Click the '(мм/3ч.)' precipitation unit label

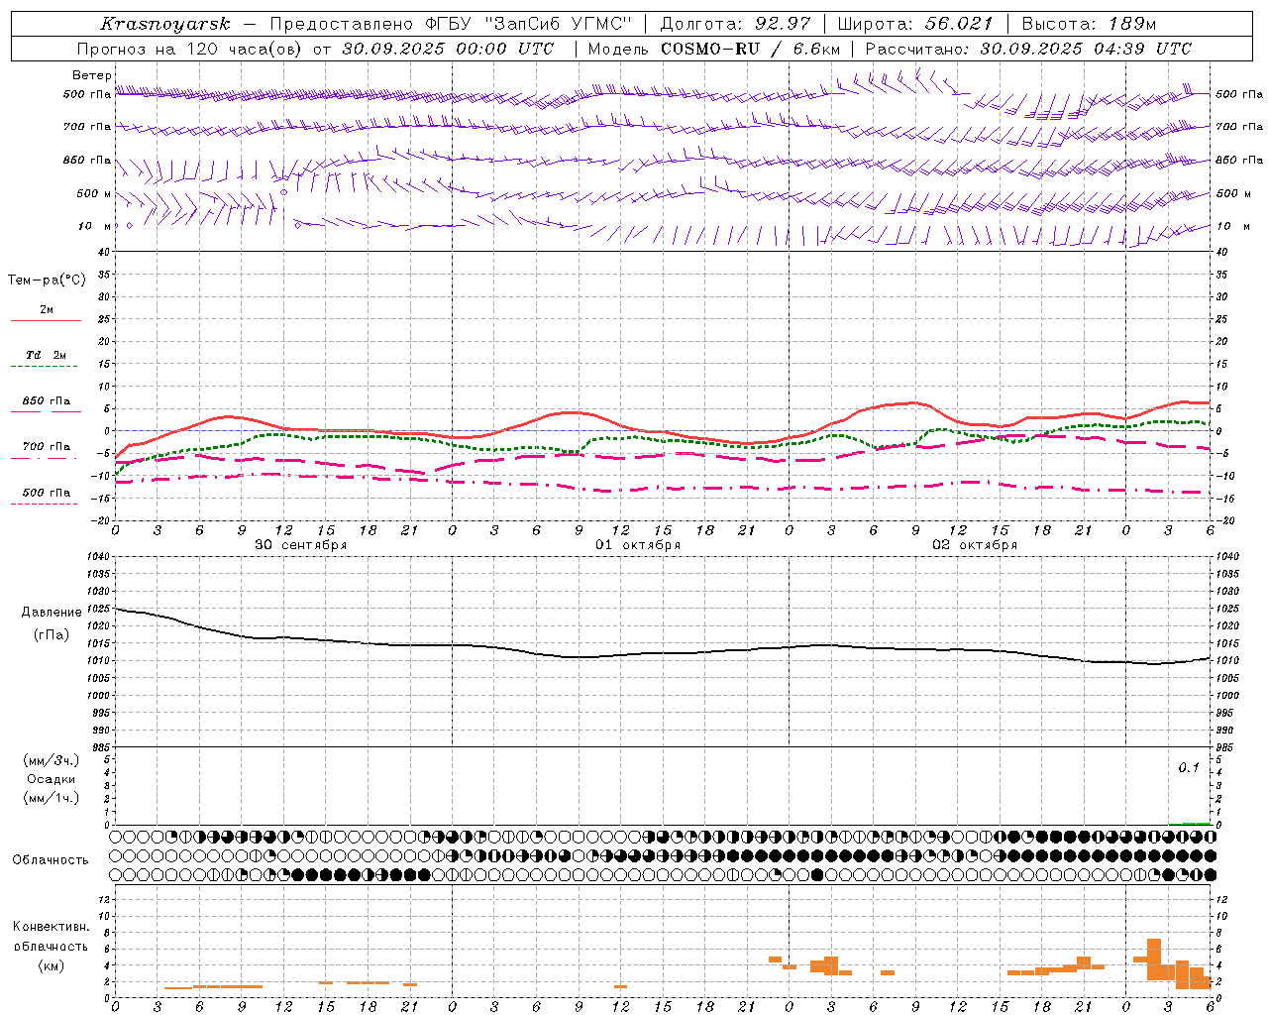pyautogui.click(x=52, y=760)
